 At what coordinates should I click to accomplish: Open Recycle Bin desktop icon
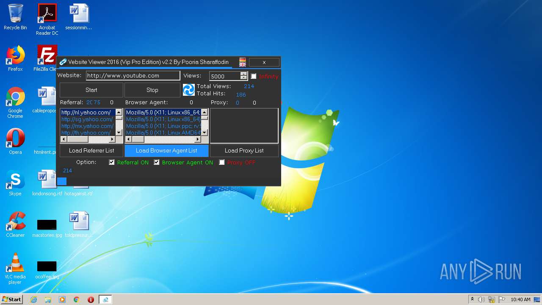(x=15, y=17)
